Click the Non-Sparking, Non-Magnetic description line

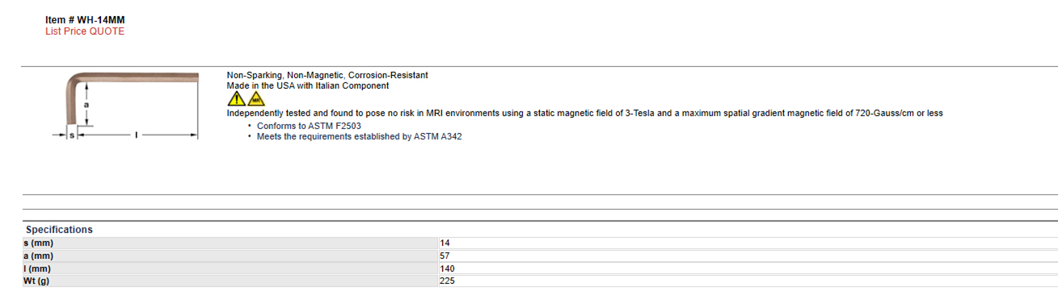coord(327,75)
